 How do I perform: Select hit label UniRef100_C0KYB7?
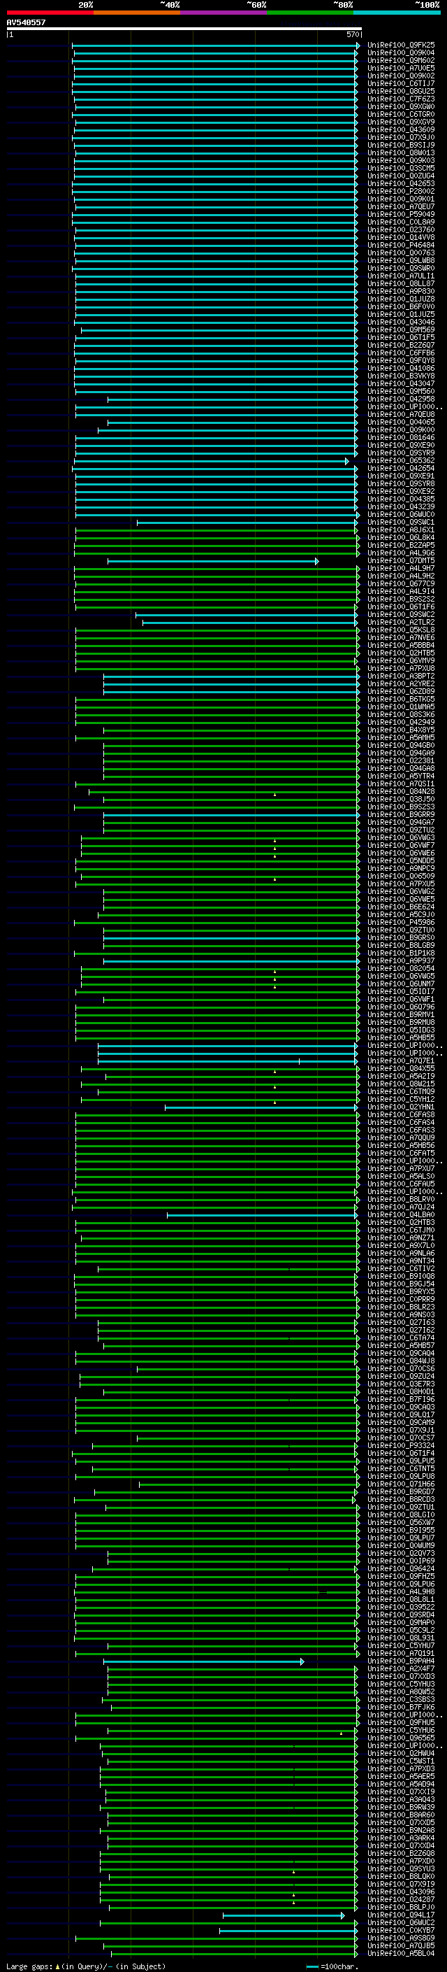[x=401, y=1930]
